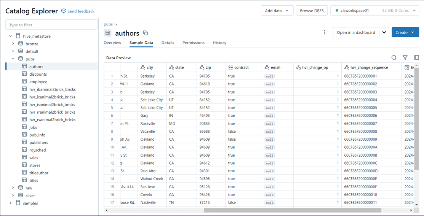
Task: Select the roysched table
Action: [x=38, y=150]
